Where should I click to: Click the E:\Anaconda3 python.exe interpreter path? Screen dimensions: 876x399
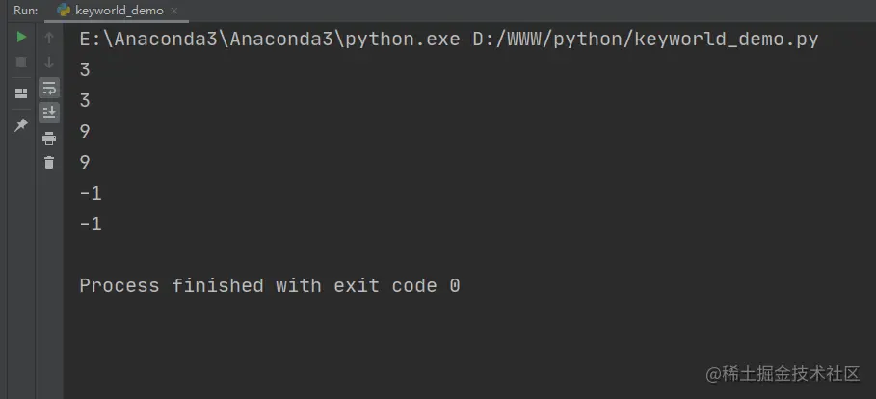tap(270, 40)
